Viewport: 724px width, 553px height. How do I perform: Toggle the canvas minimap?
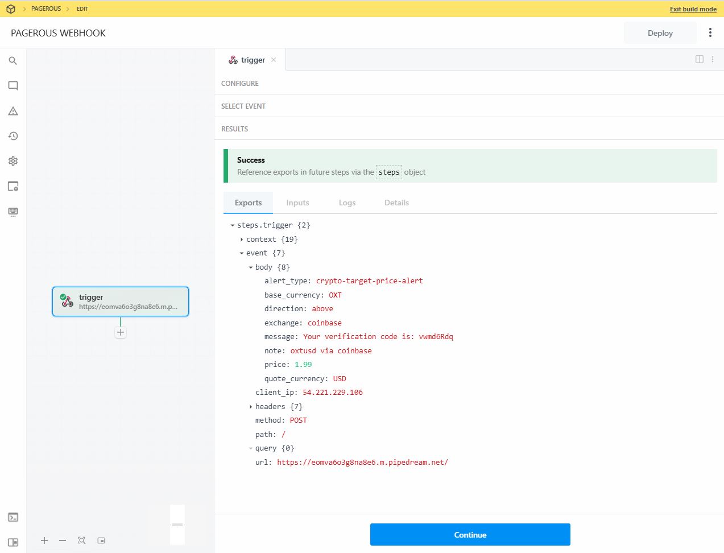click(x=101, y=540)
